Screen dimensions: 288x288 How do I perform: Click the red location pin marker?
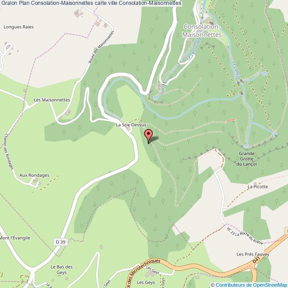(x=148, y=136)
